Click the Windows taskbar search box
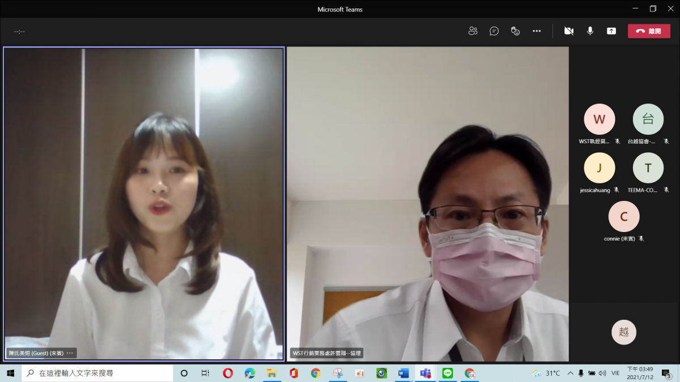 pos(97,374)
